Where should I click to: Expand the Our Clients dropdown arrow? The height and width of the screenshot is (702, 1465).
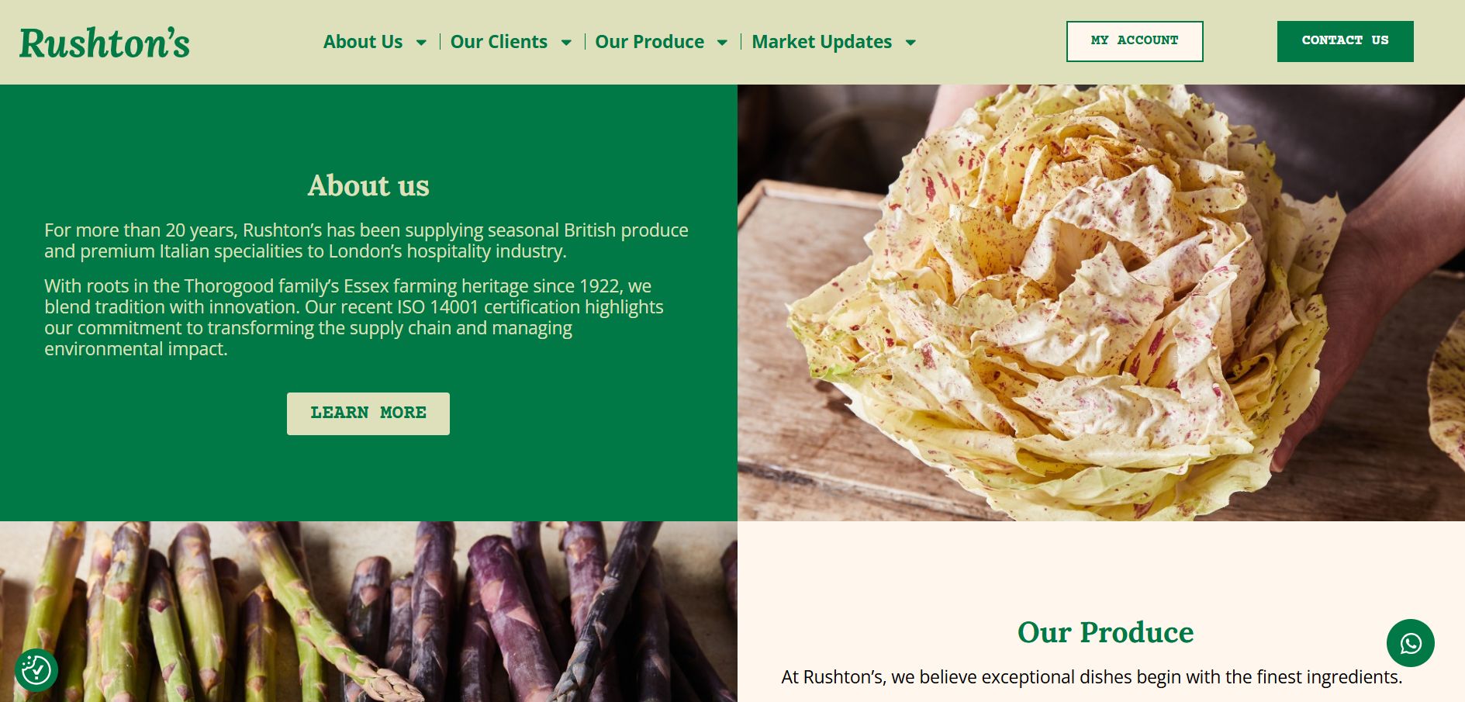click(x=566, y=43)
